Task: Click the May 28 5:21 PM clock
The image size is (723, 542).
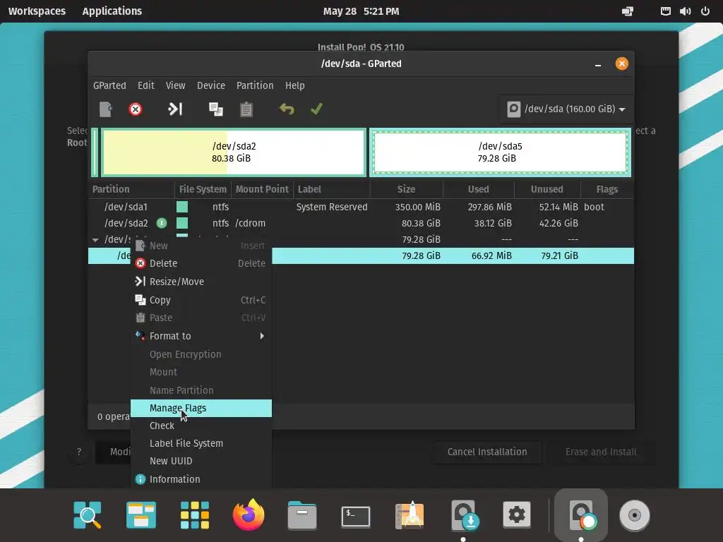Action: point(361,11)
